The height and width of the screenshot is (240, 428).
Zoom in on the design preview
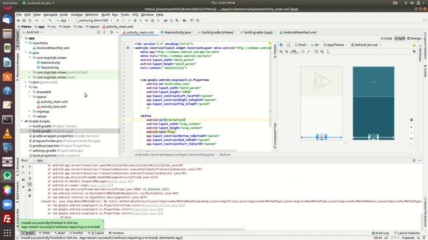point(411,127)
